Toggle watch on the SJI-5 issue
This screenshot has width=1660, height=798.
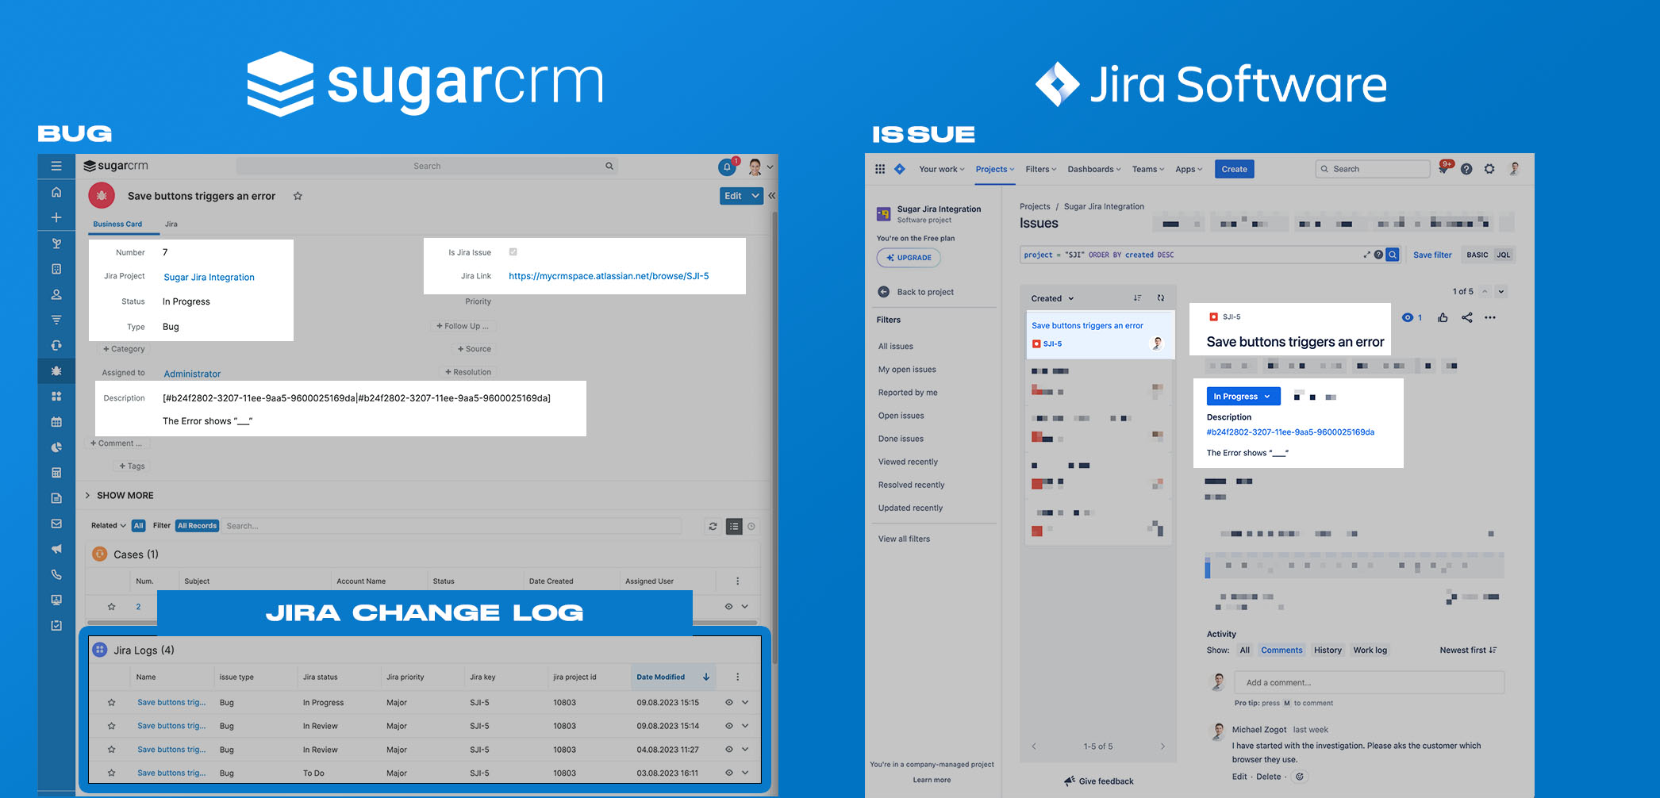click(1408, 317)
